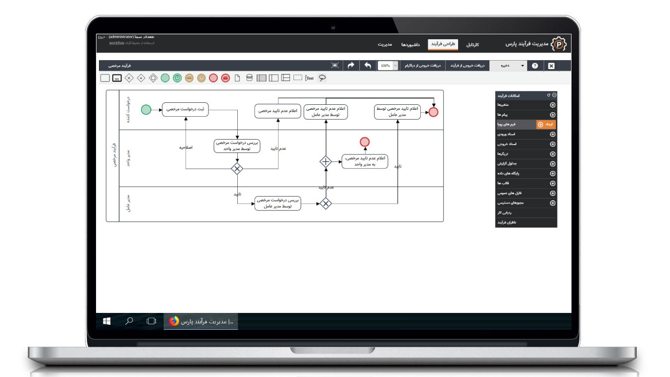Image resolution: width=670 pixels, height=377 pixels.
Task: Select the Inclusive gateway (circle) tool
Action: (153, 78)
